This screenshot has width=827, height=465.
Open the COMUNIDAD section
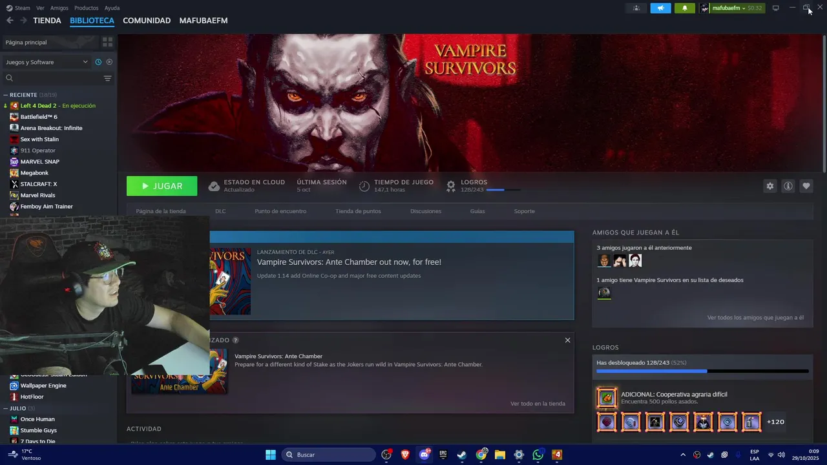click(147, 21)
